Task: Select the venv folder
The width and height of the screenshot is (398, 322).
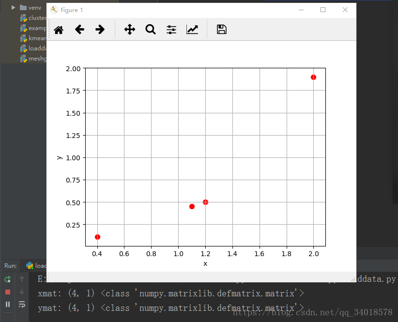Action: point(31,8)
